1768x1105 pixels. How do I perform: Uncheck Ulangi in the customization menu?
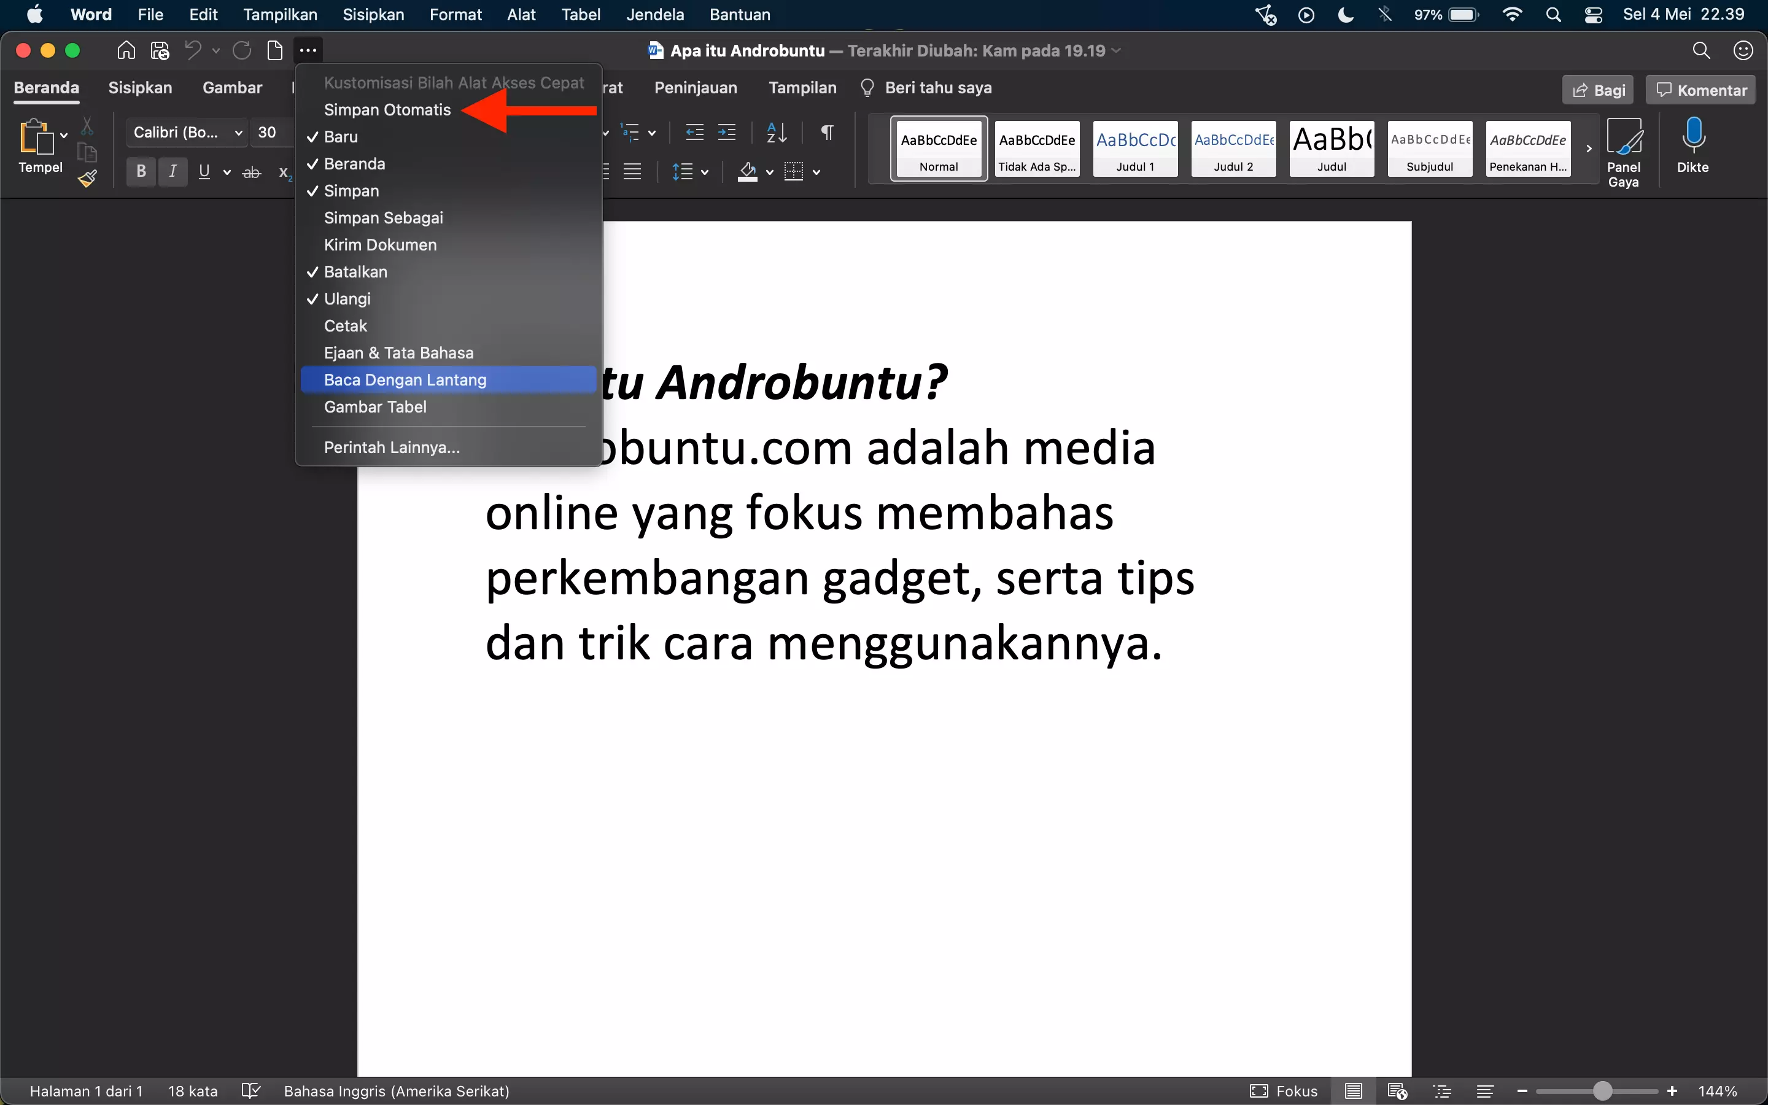tap(346, 298)
